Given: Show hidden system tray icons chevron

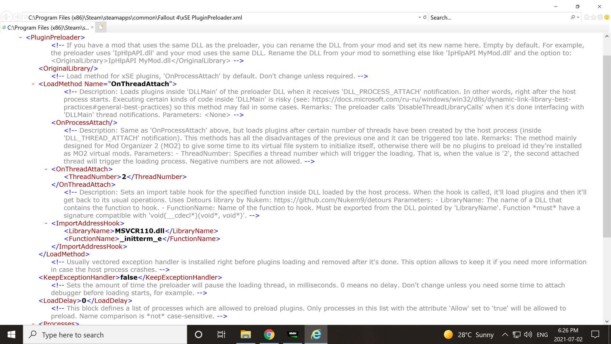Looking at the screenshot, I should pyautogui.click(x=505, y=335).
